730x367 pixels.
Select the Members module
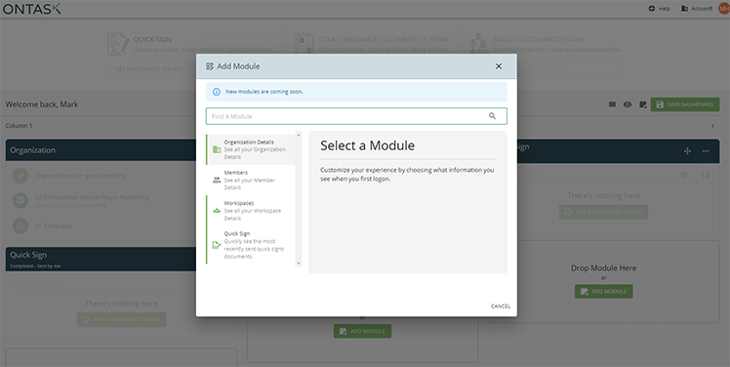coord(252,180)
